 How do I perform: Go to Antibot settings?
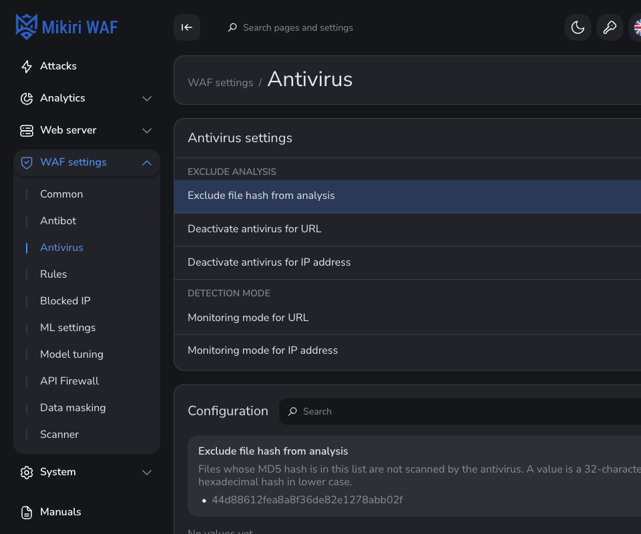click(58, 221)
